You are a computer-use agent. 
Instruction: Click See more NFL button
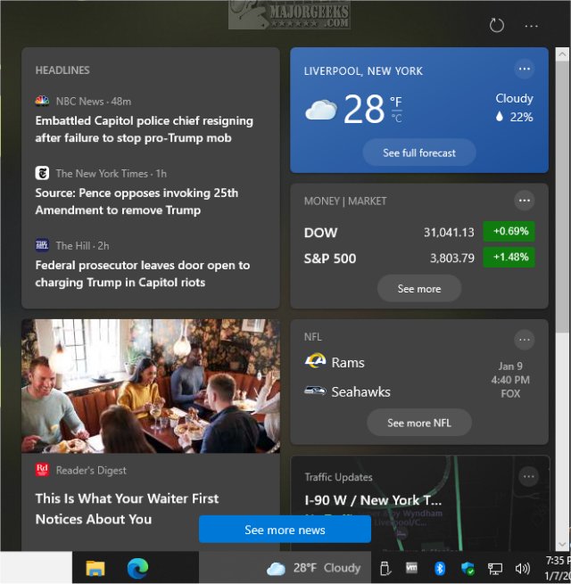[x=419, y=423]
